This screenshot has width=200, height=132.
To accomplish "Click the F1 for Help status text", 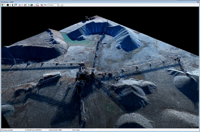I will (76, 130).
